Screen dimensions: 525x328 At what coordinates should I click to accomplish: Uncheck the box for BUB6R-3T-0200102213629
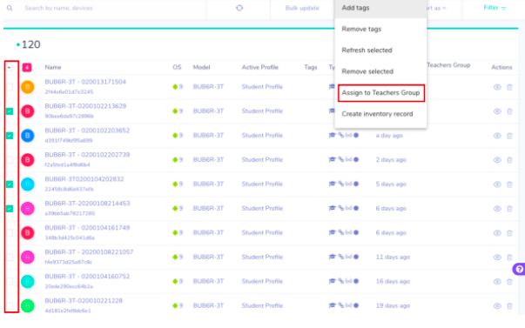coord(10,111)
